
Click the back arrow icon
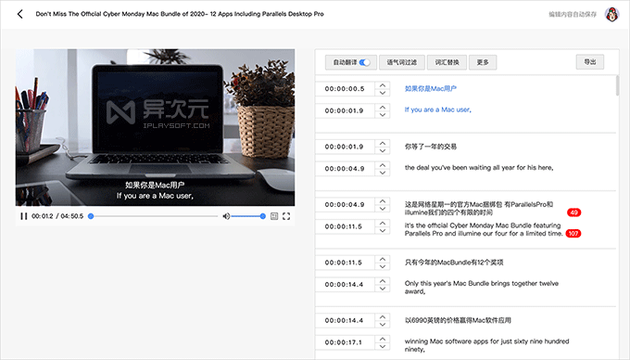20,14
